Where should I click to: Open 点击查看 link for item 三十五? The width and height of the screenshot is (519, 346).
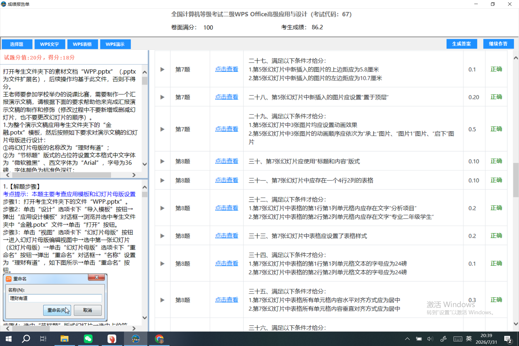pos(227,300)
